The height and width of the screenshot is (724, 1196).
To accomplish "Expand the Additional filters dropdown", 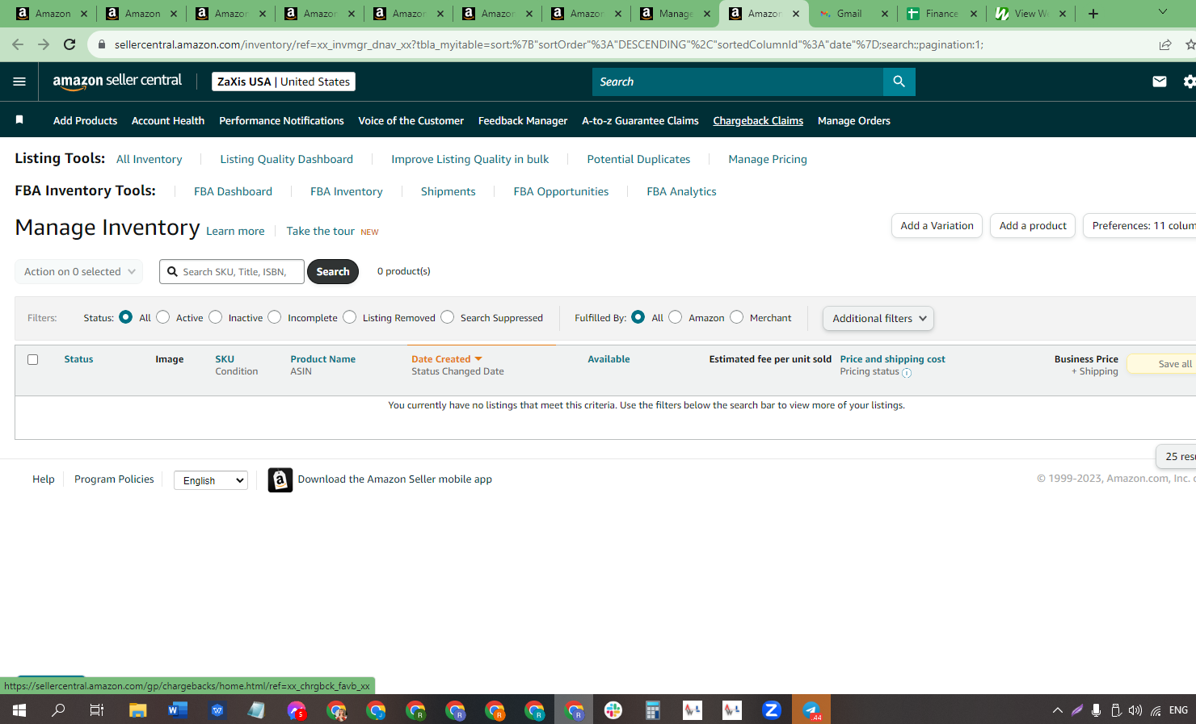I will tap(878, 319).
